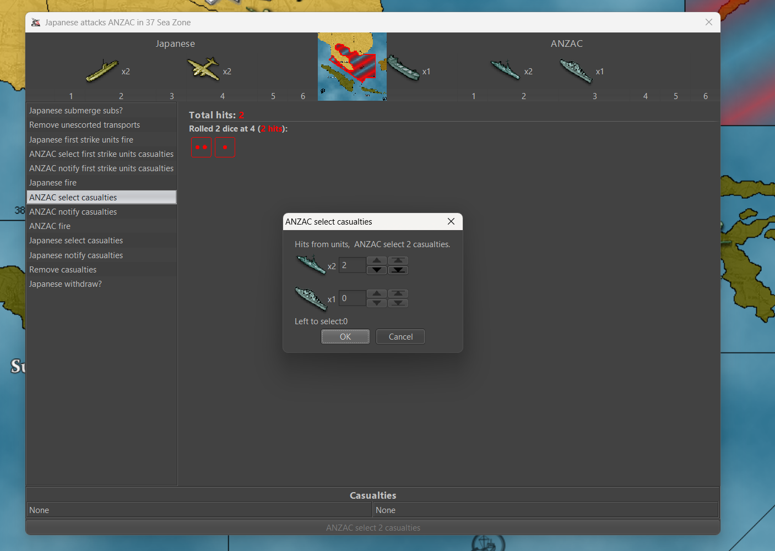Select 'Remove casualties' step
Screen dimensions: 775x551
point(101,270)
